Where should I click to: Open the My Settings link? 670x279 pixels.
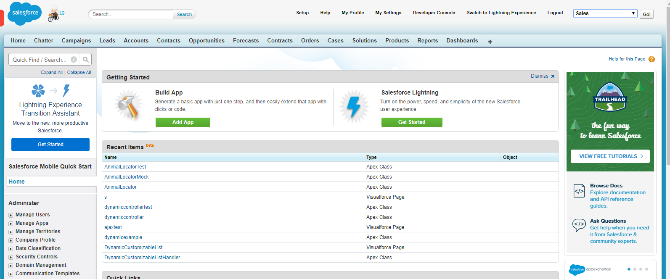click(388, 13)
